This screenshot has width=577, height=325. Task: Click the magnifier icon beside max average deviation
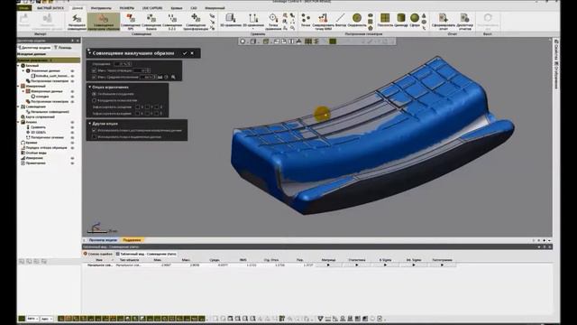coord(173,77)
